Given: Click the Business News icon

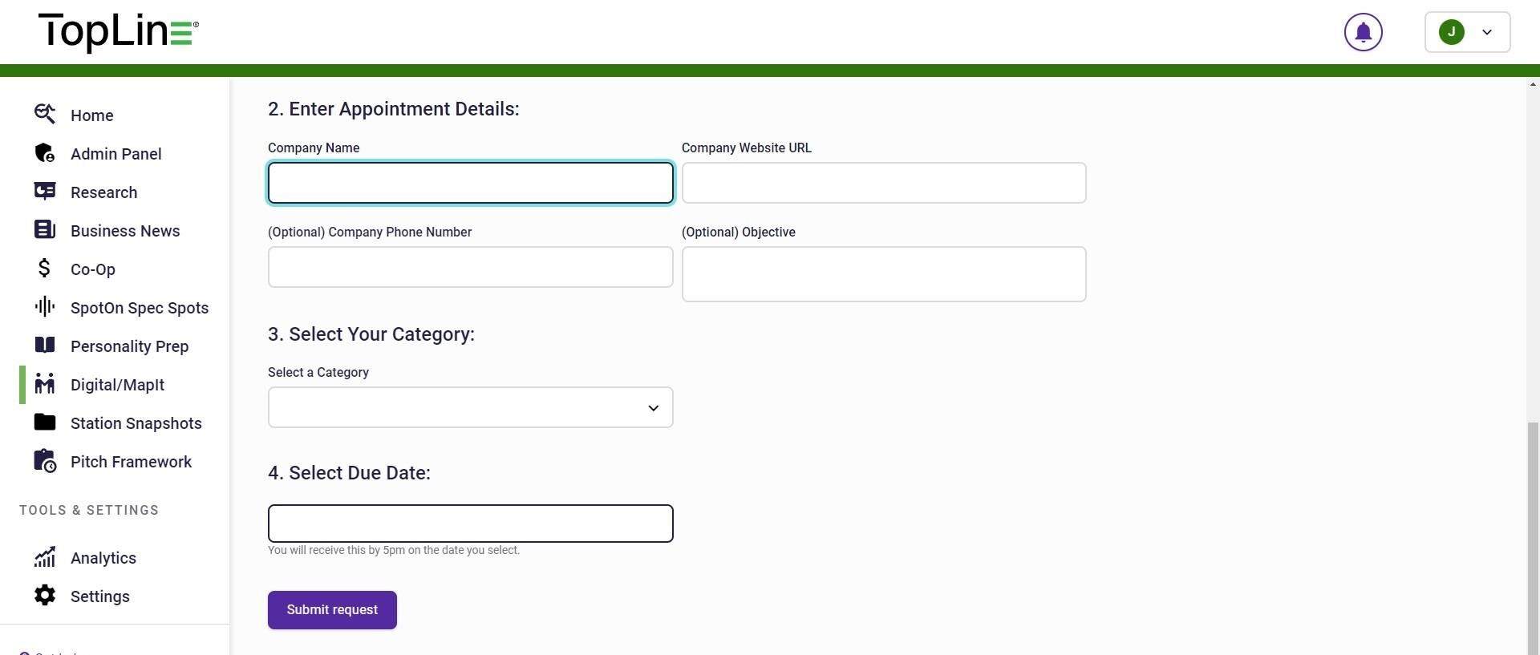Looking at the screenshot, I should (x=45, y=230).
